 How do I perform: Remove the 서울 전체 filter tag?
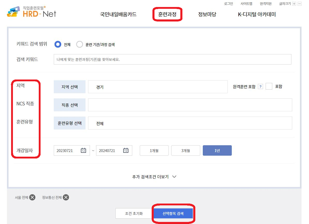[32, 197]
